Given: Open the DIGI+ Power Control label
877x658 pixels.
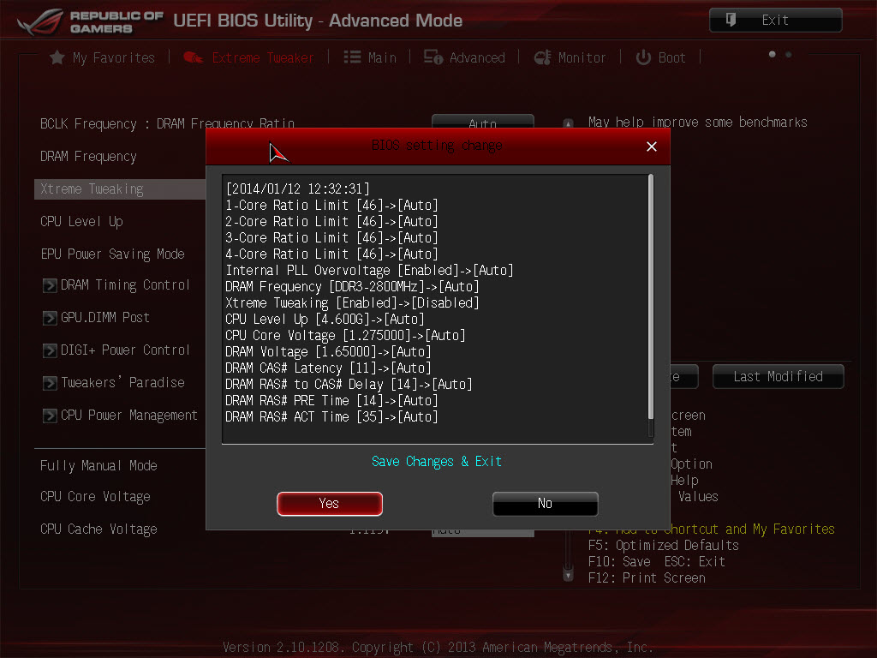Looking at the screenshot, I should click(125, 350).
